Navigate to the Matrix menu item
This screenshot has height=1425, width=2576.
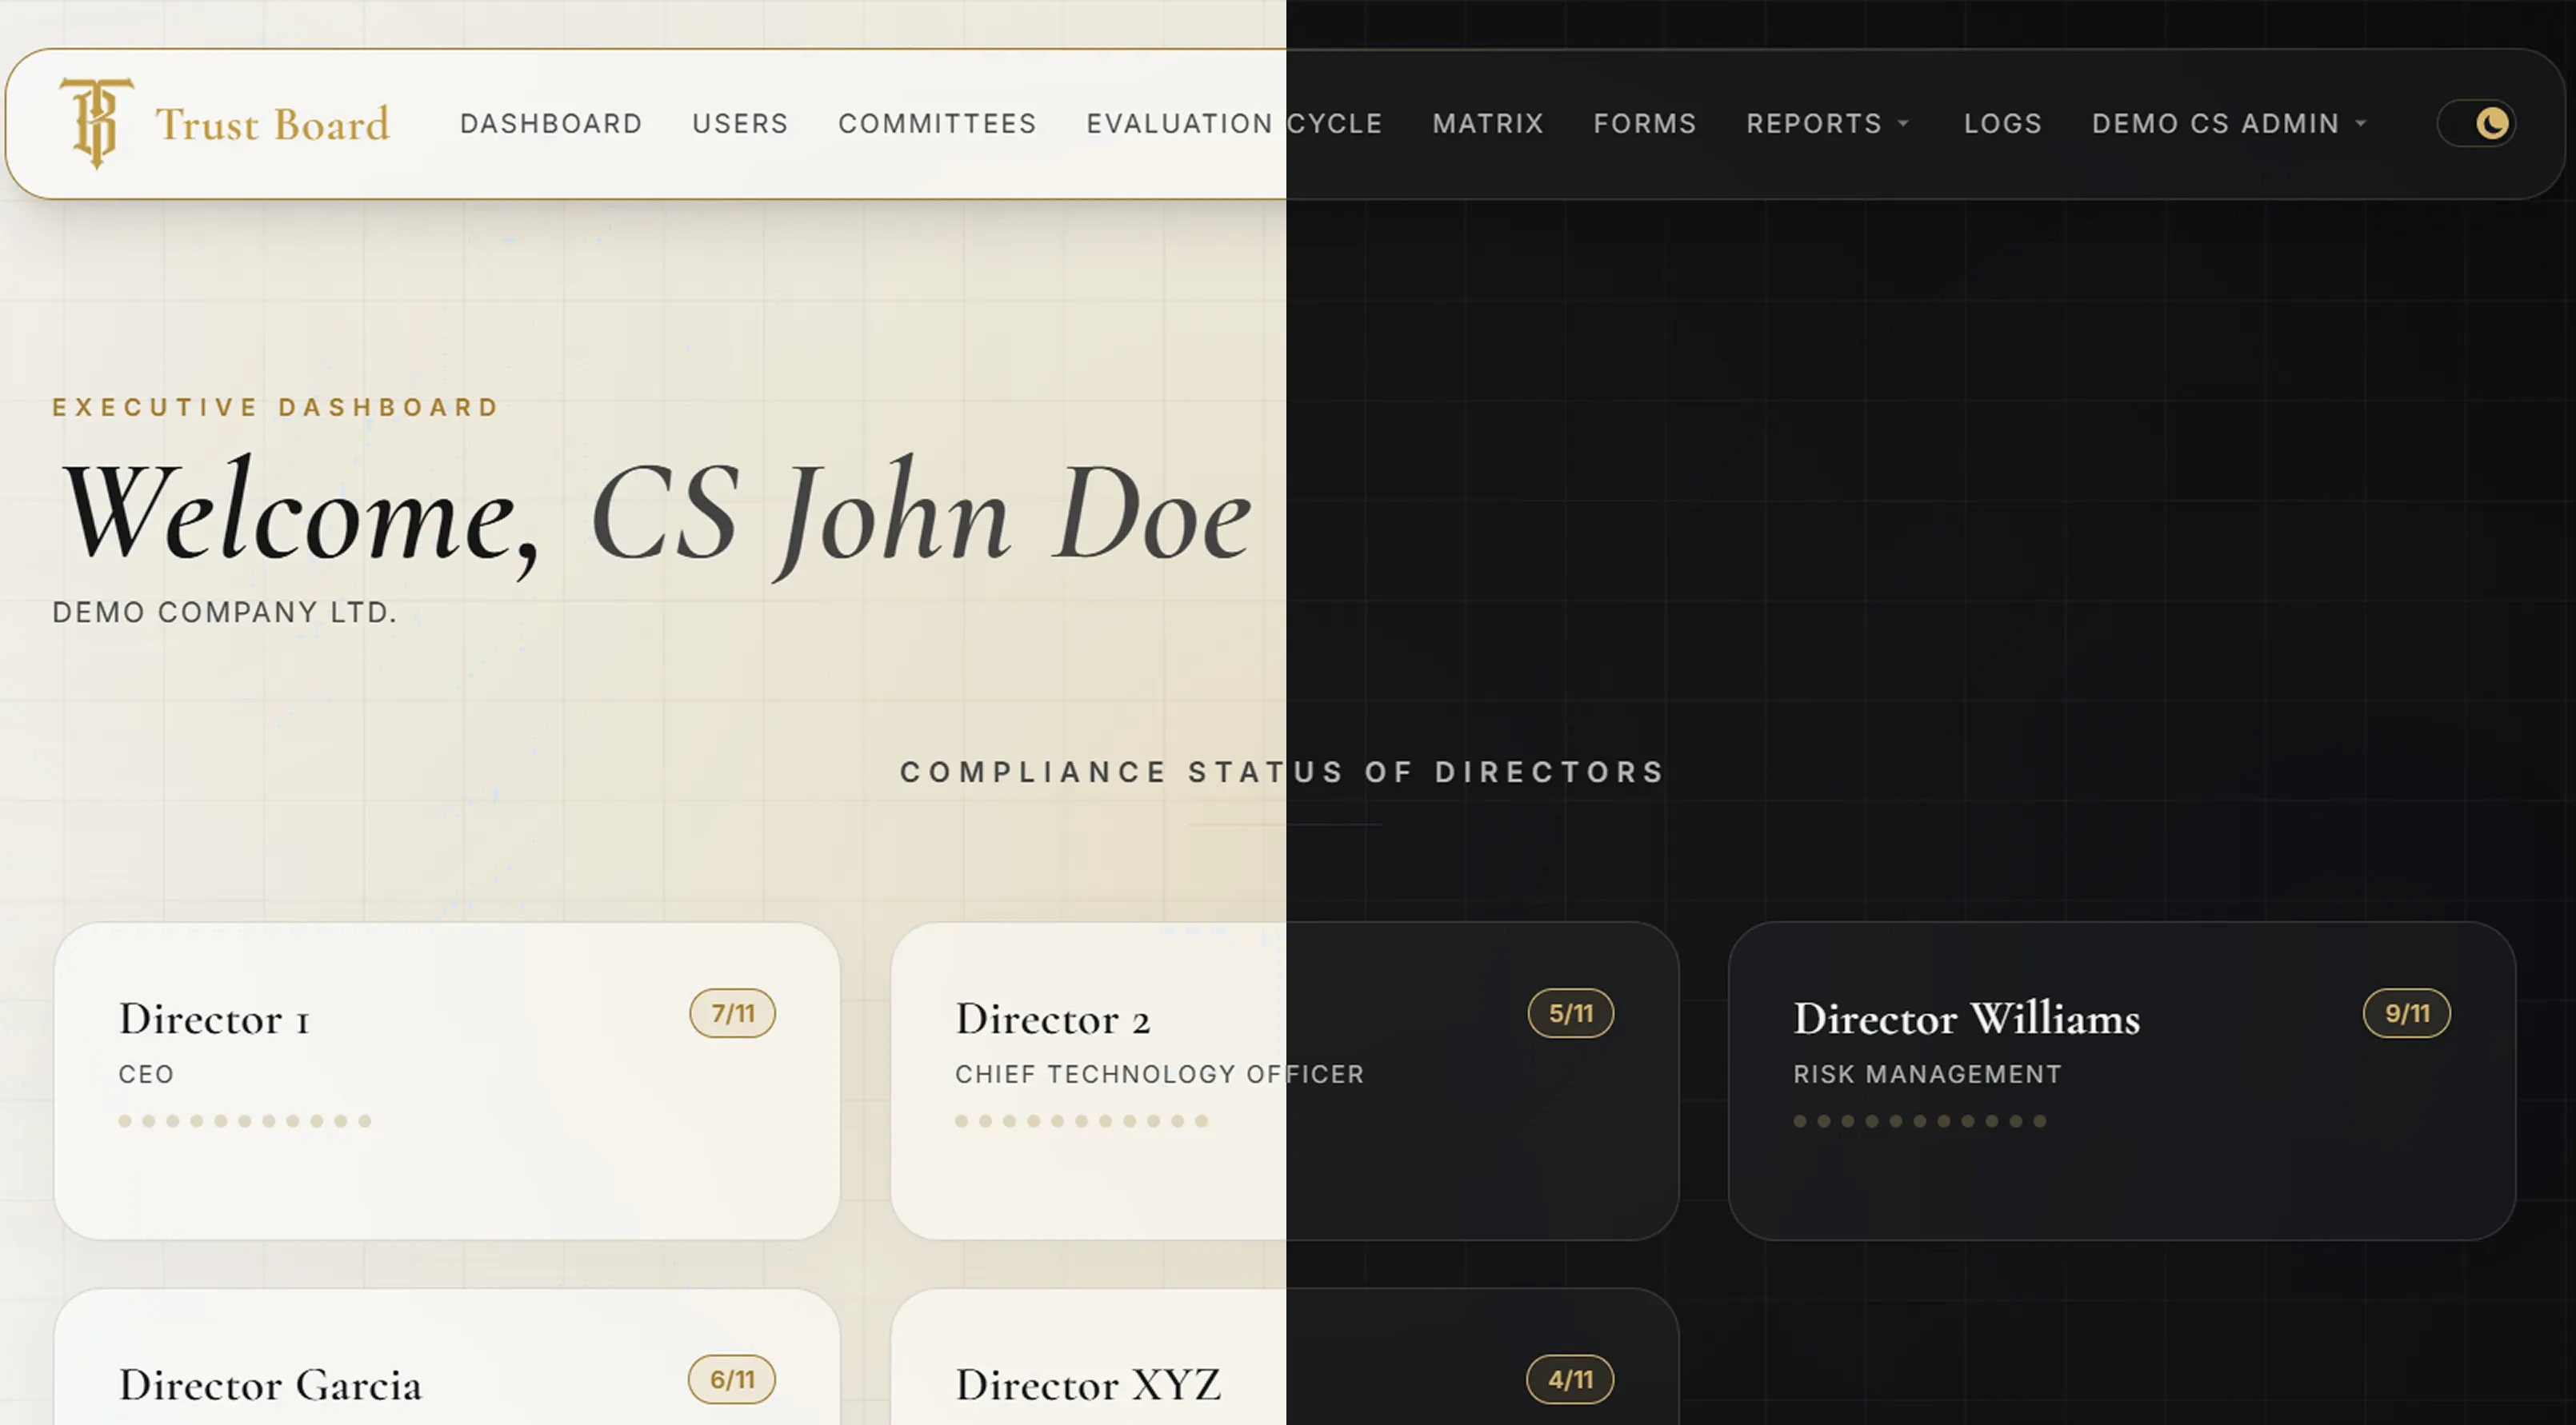pyautogui.click(x=1488, y=124)
